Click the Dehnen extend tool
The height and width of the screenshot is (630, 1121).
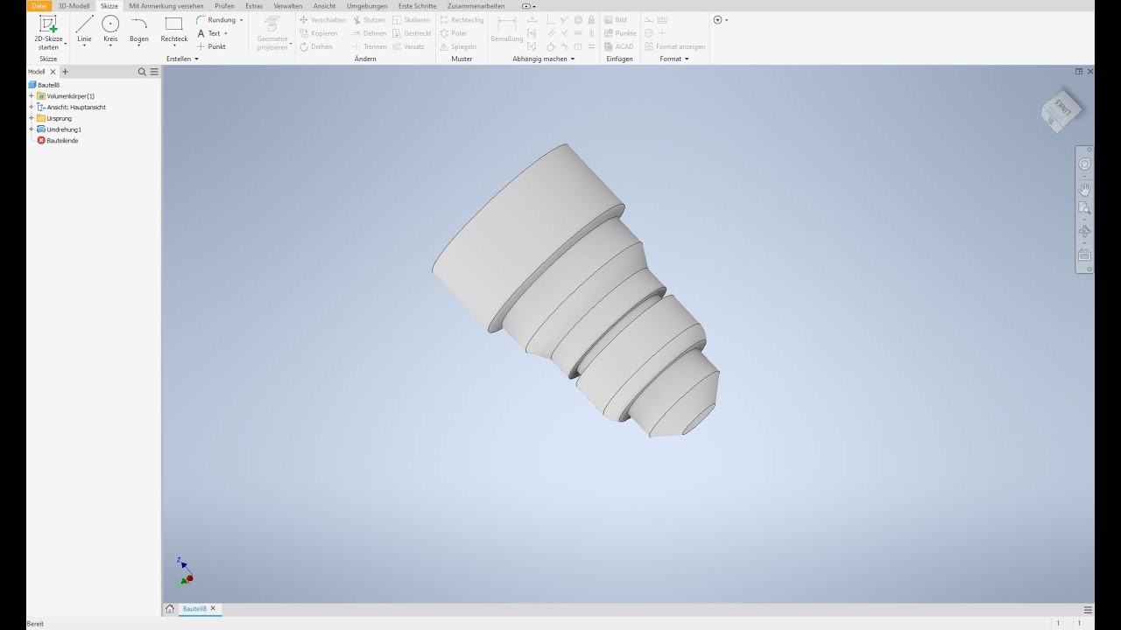tap(369, 33)
